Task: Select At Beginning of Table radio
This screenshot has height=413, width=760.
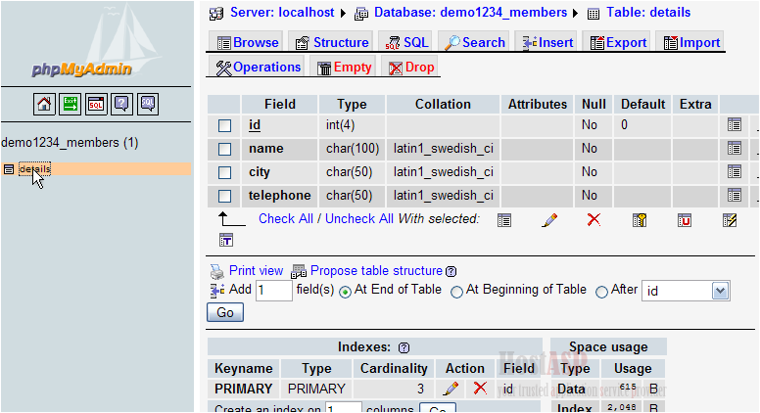Action: point(456,292)
